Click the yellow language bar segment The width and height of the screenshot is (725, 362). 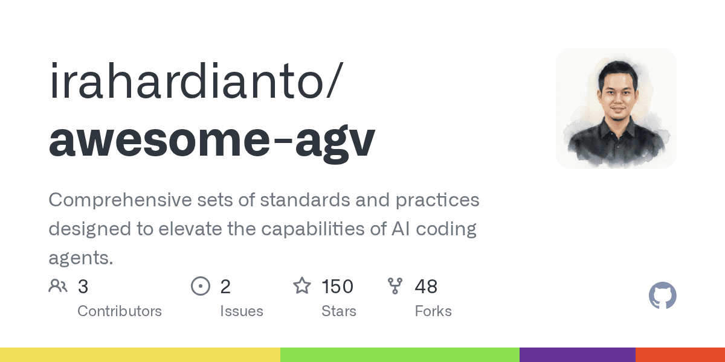140,355
